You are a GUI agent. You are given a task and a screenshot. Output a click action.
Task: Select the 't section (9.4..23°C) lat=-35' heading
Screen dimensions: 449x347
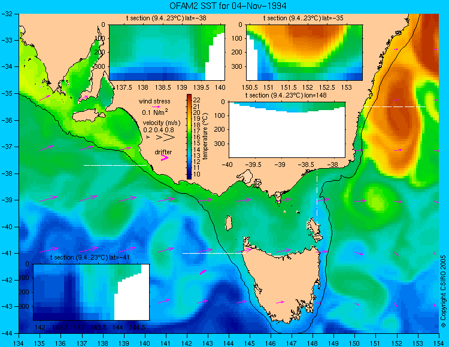tap(304, 19)
